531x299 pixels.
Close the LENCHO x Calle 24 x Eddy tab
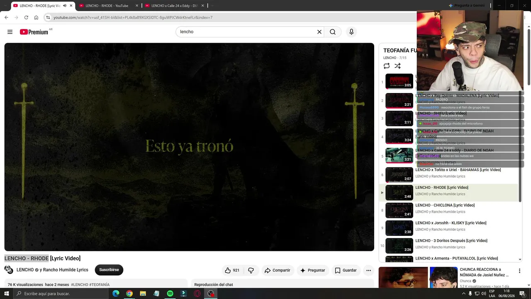[202, 6]
